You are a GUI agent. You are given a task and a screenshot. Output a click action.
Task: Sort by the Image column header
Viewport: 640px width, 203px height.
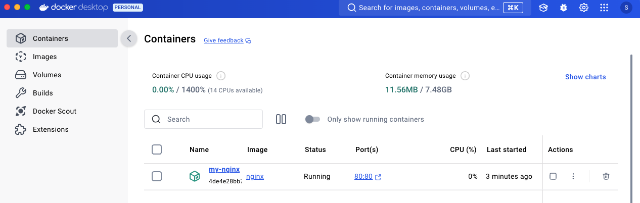tap(257, 150)
